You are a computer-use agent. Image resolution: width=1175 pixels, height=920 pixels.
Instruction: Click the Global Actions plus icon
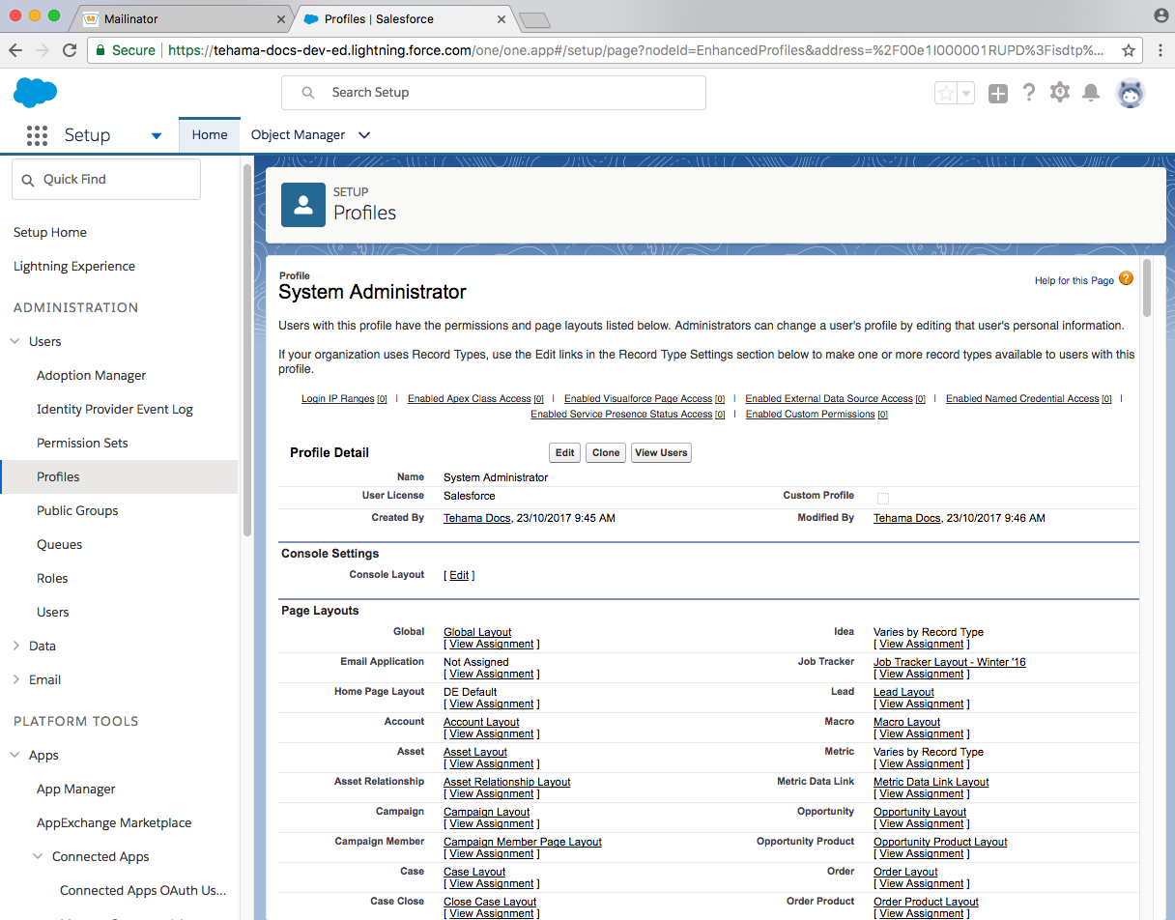(998, 93)
